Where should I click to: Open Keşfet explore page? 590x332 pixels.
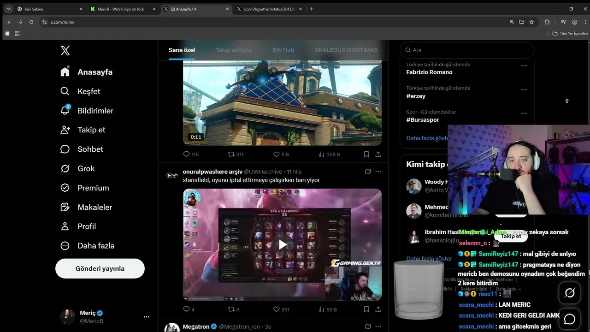pos(81,91)
